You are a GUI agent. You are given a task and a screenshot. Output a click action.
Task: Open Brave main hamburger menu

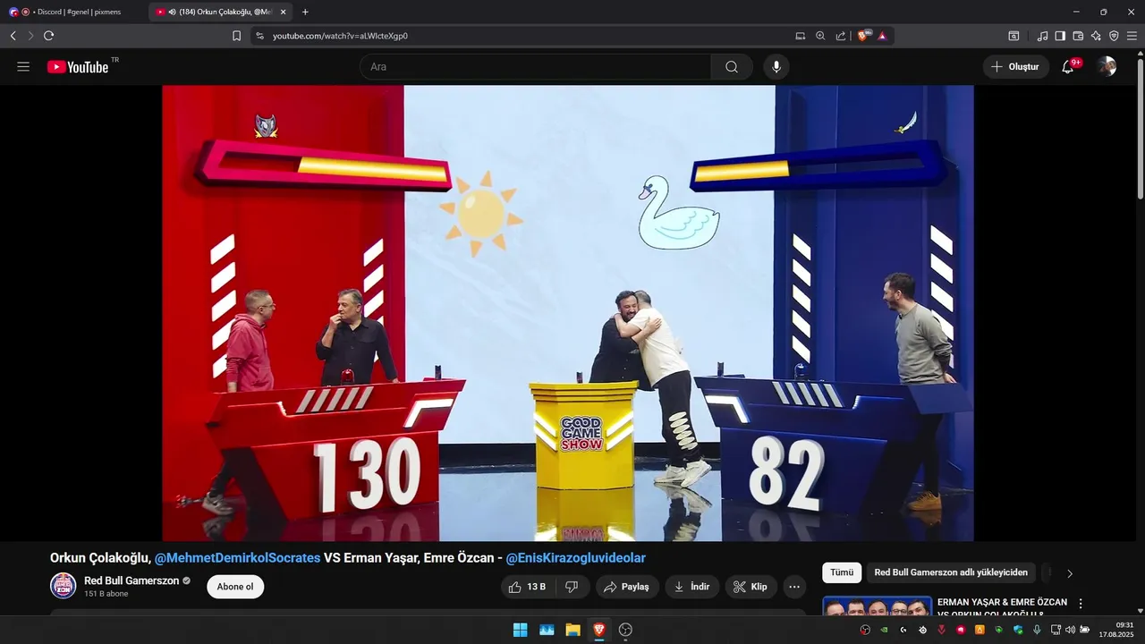(1132, 36)
